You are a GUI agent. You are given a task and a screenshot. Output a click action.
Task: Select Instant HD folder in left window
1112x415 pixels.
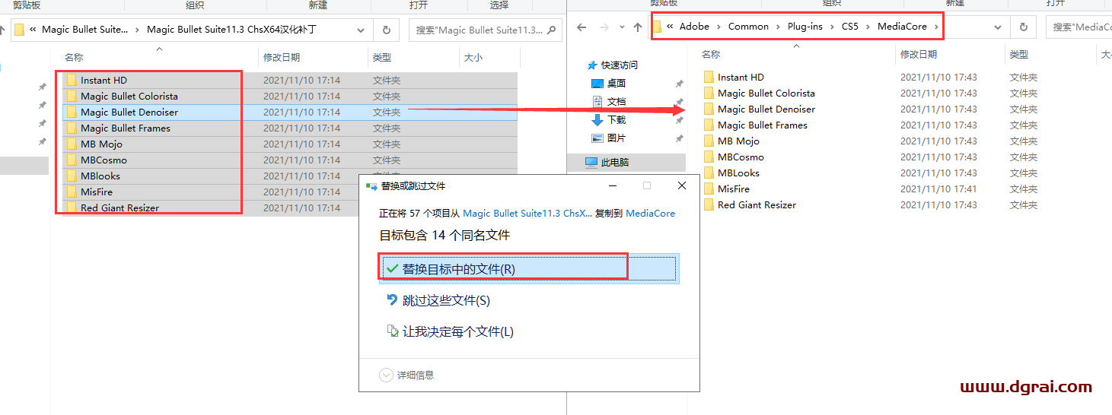(x=289, y=80)
